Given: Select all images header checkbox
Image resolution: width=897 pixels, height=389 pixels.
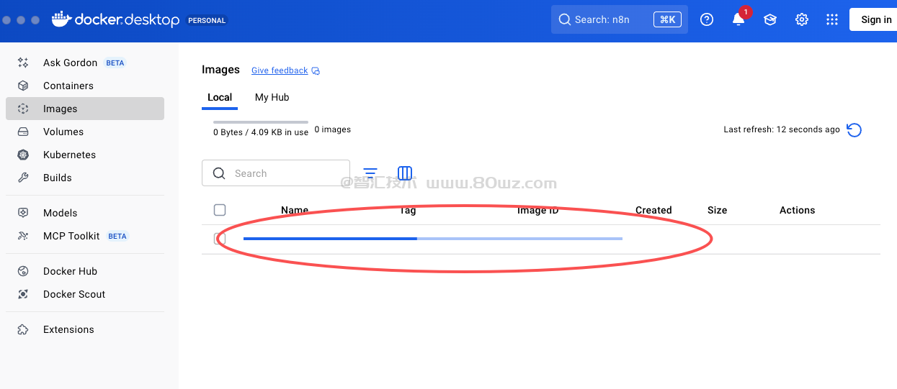Looking at the screenshot, I should pyautogui.click(x=220, y=210).
